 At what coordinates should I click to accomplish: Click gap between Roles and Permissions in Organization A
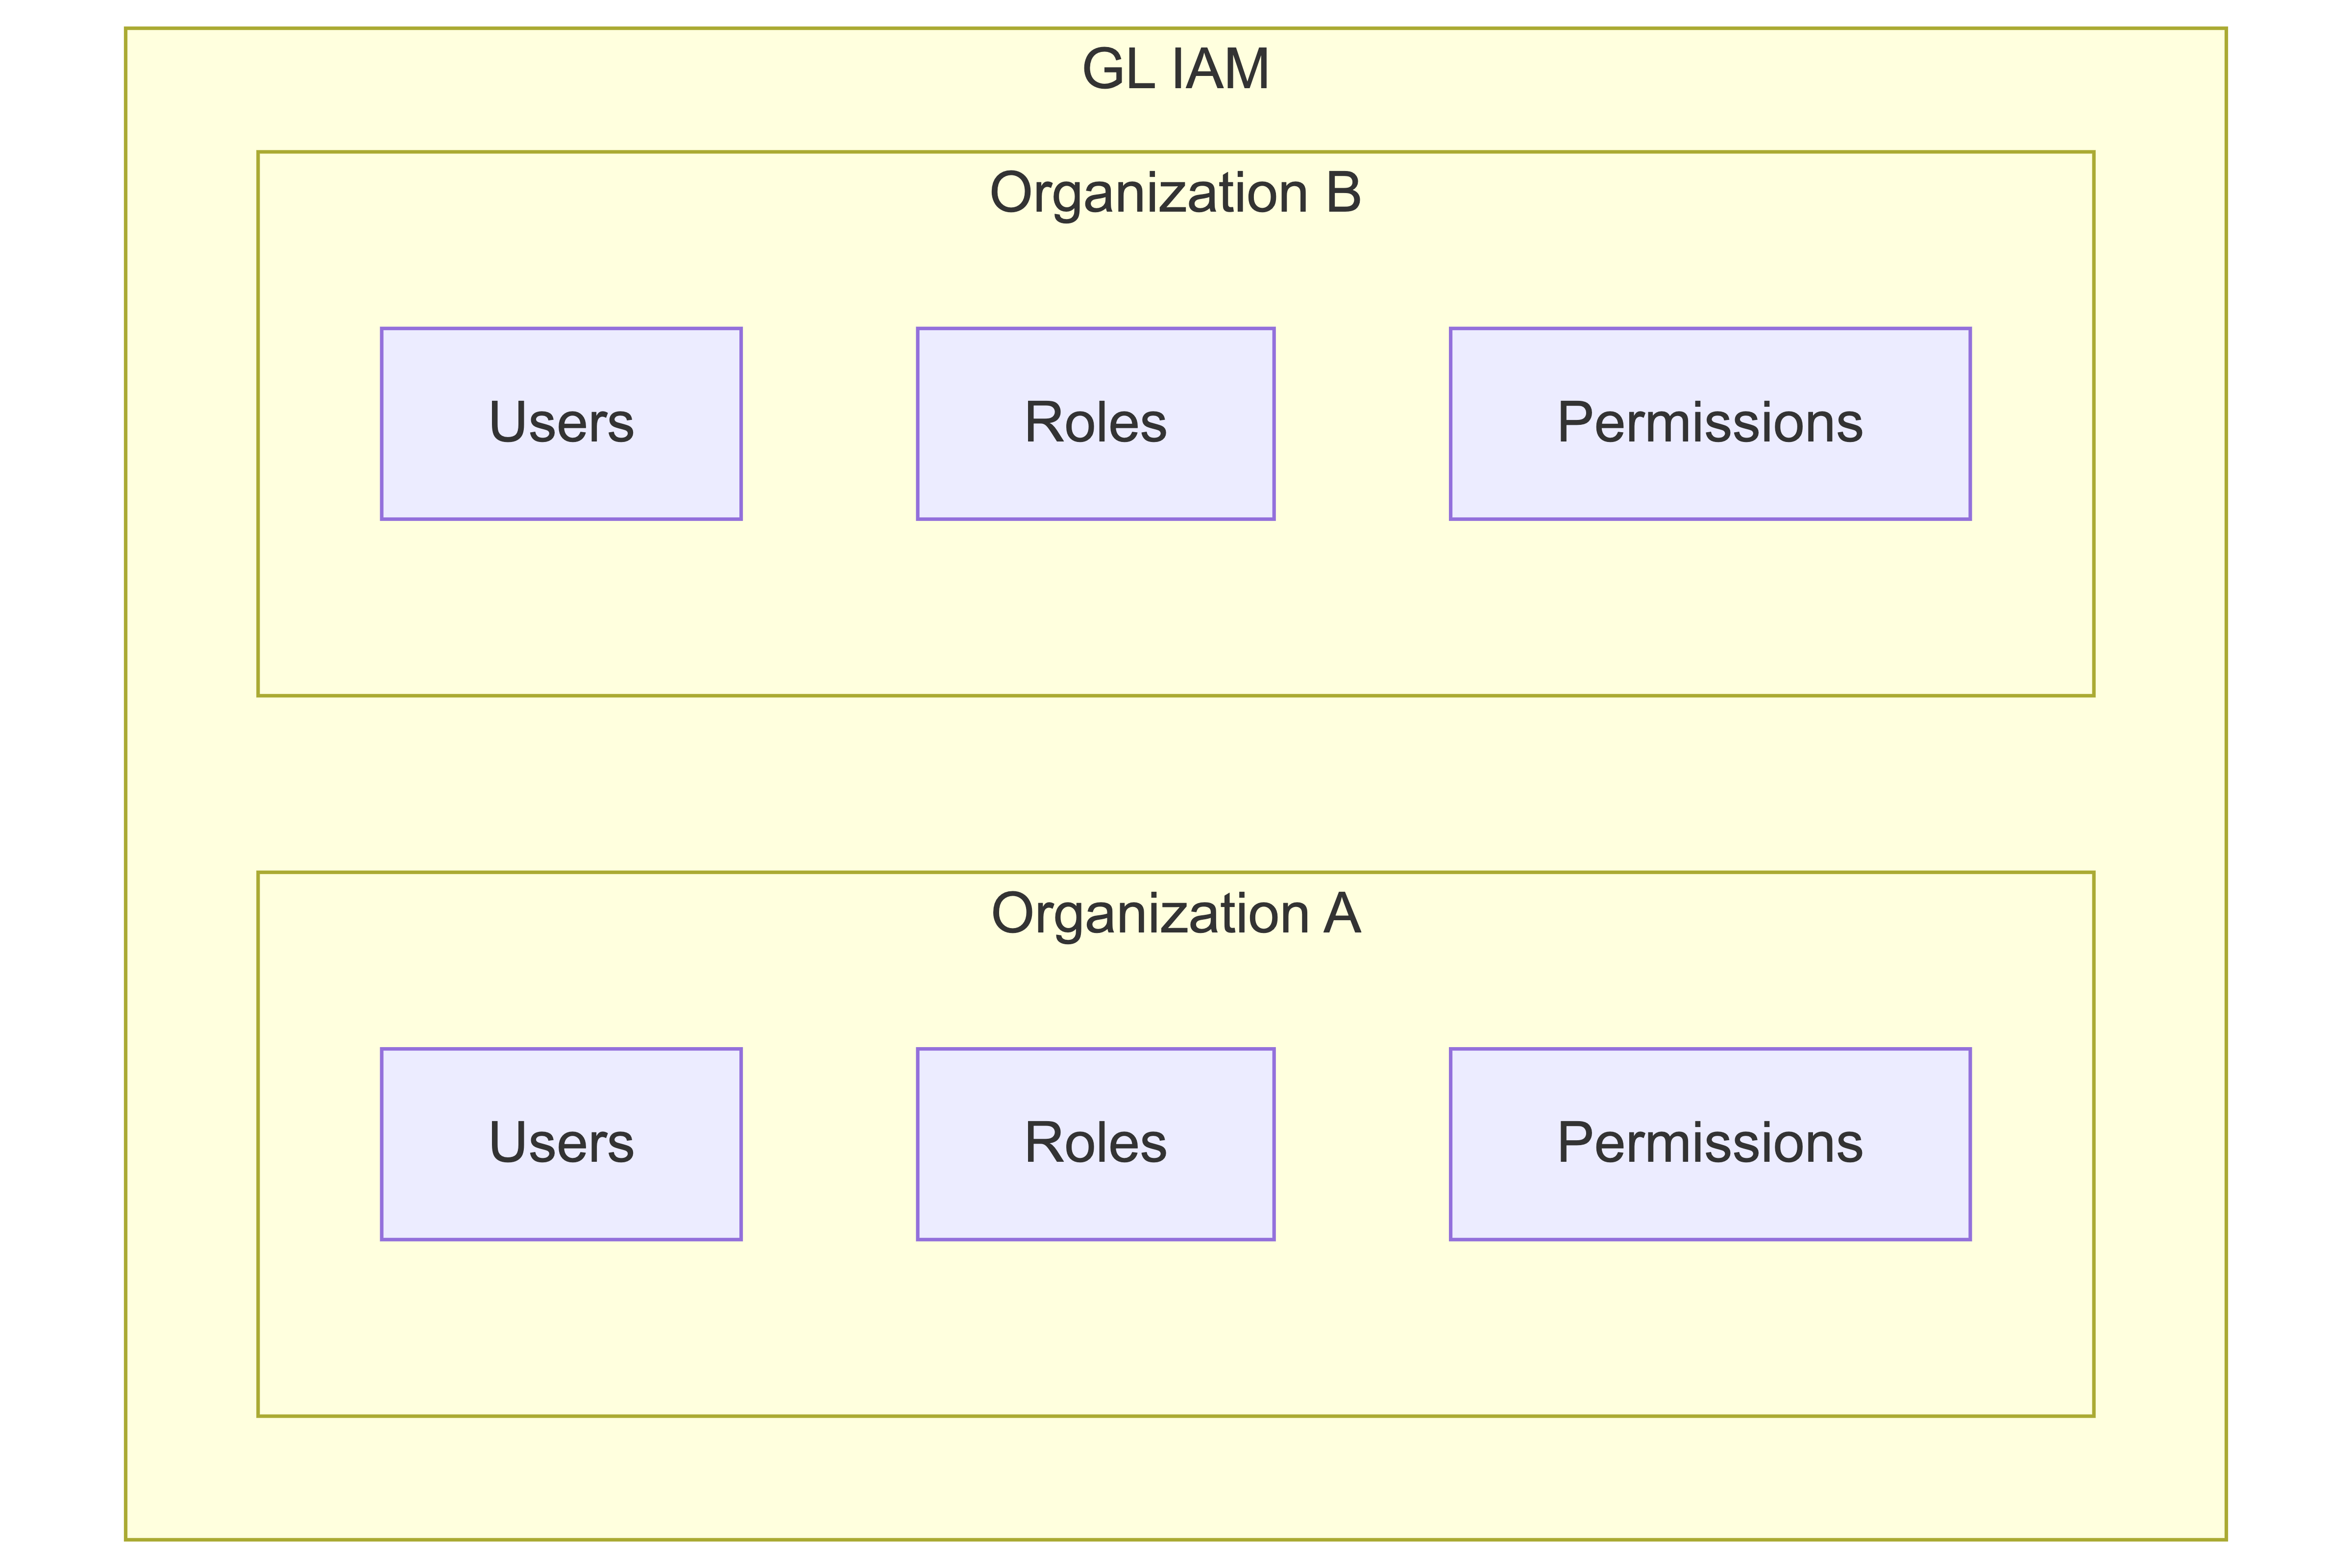pyautogui.click(x=1362, y=1144)
